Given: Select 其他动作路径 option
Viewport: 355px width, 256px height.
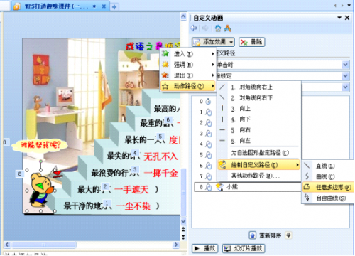Looking at the screenshot, I should (259, 176).
